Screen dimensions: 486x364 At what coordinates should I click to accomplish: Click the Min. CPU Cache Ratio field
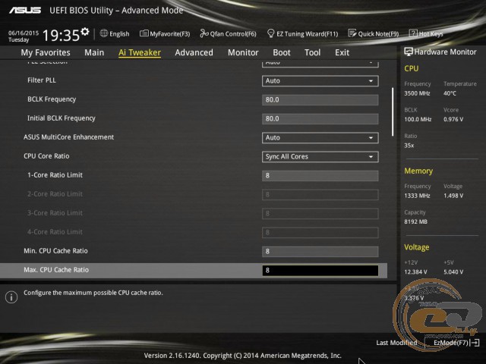[320, 252]
